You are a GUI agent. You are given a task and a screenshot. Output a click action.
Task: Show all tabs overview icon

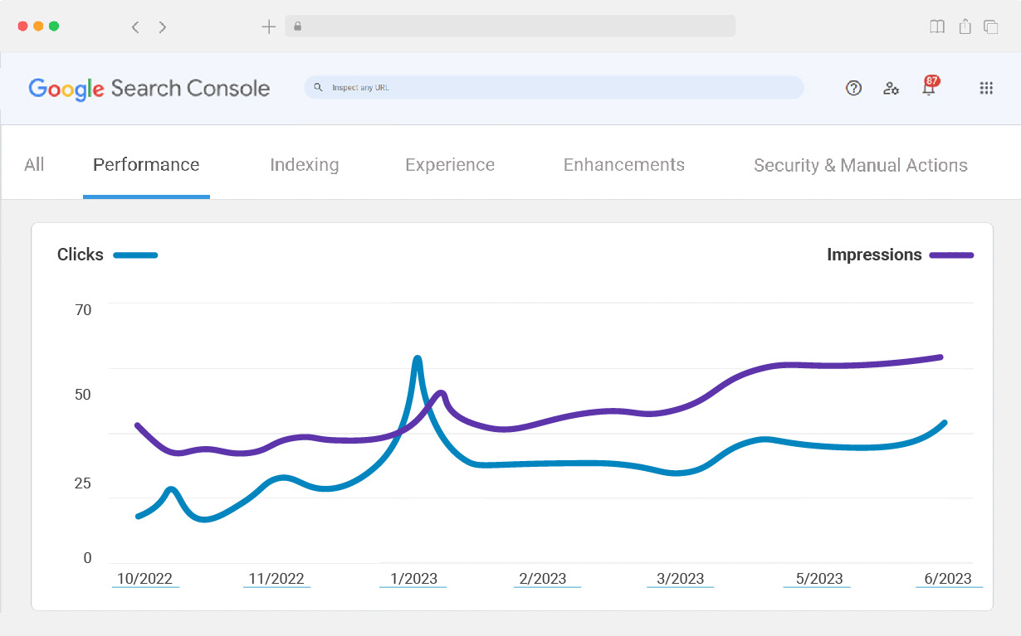(x=991, y=27)
